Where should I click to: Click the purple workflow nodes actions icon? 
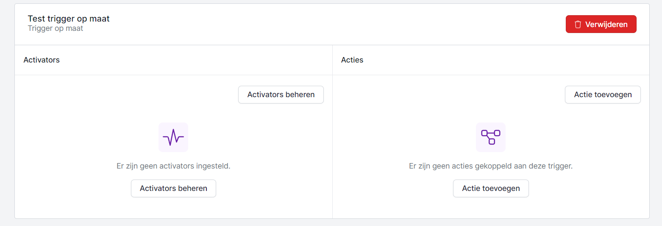coord(491,137)
